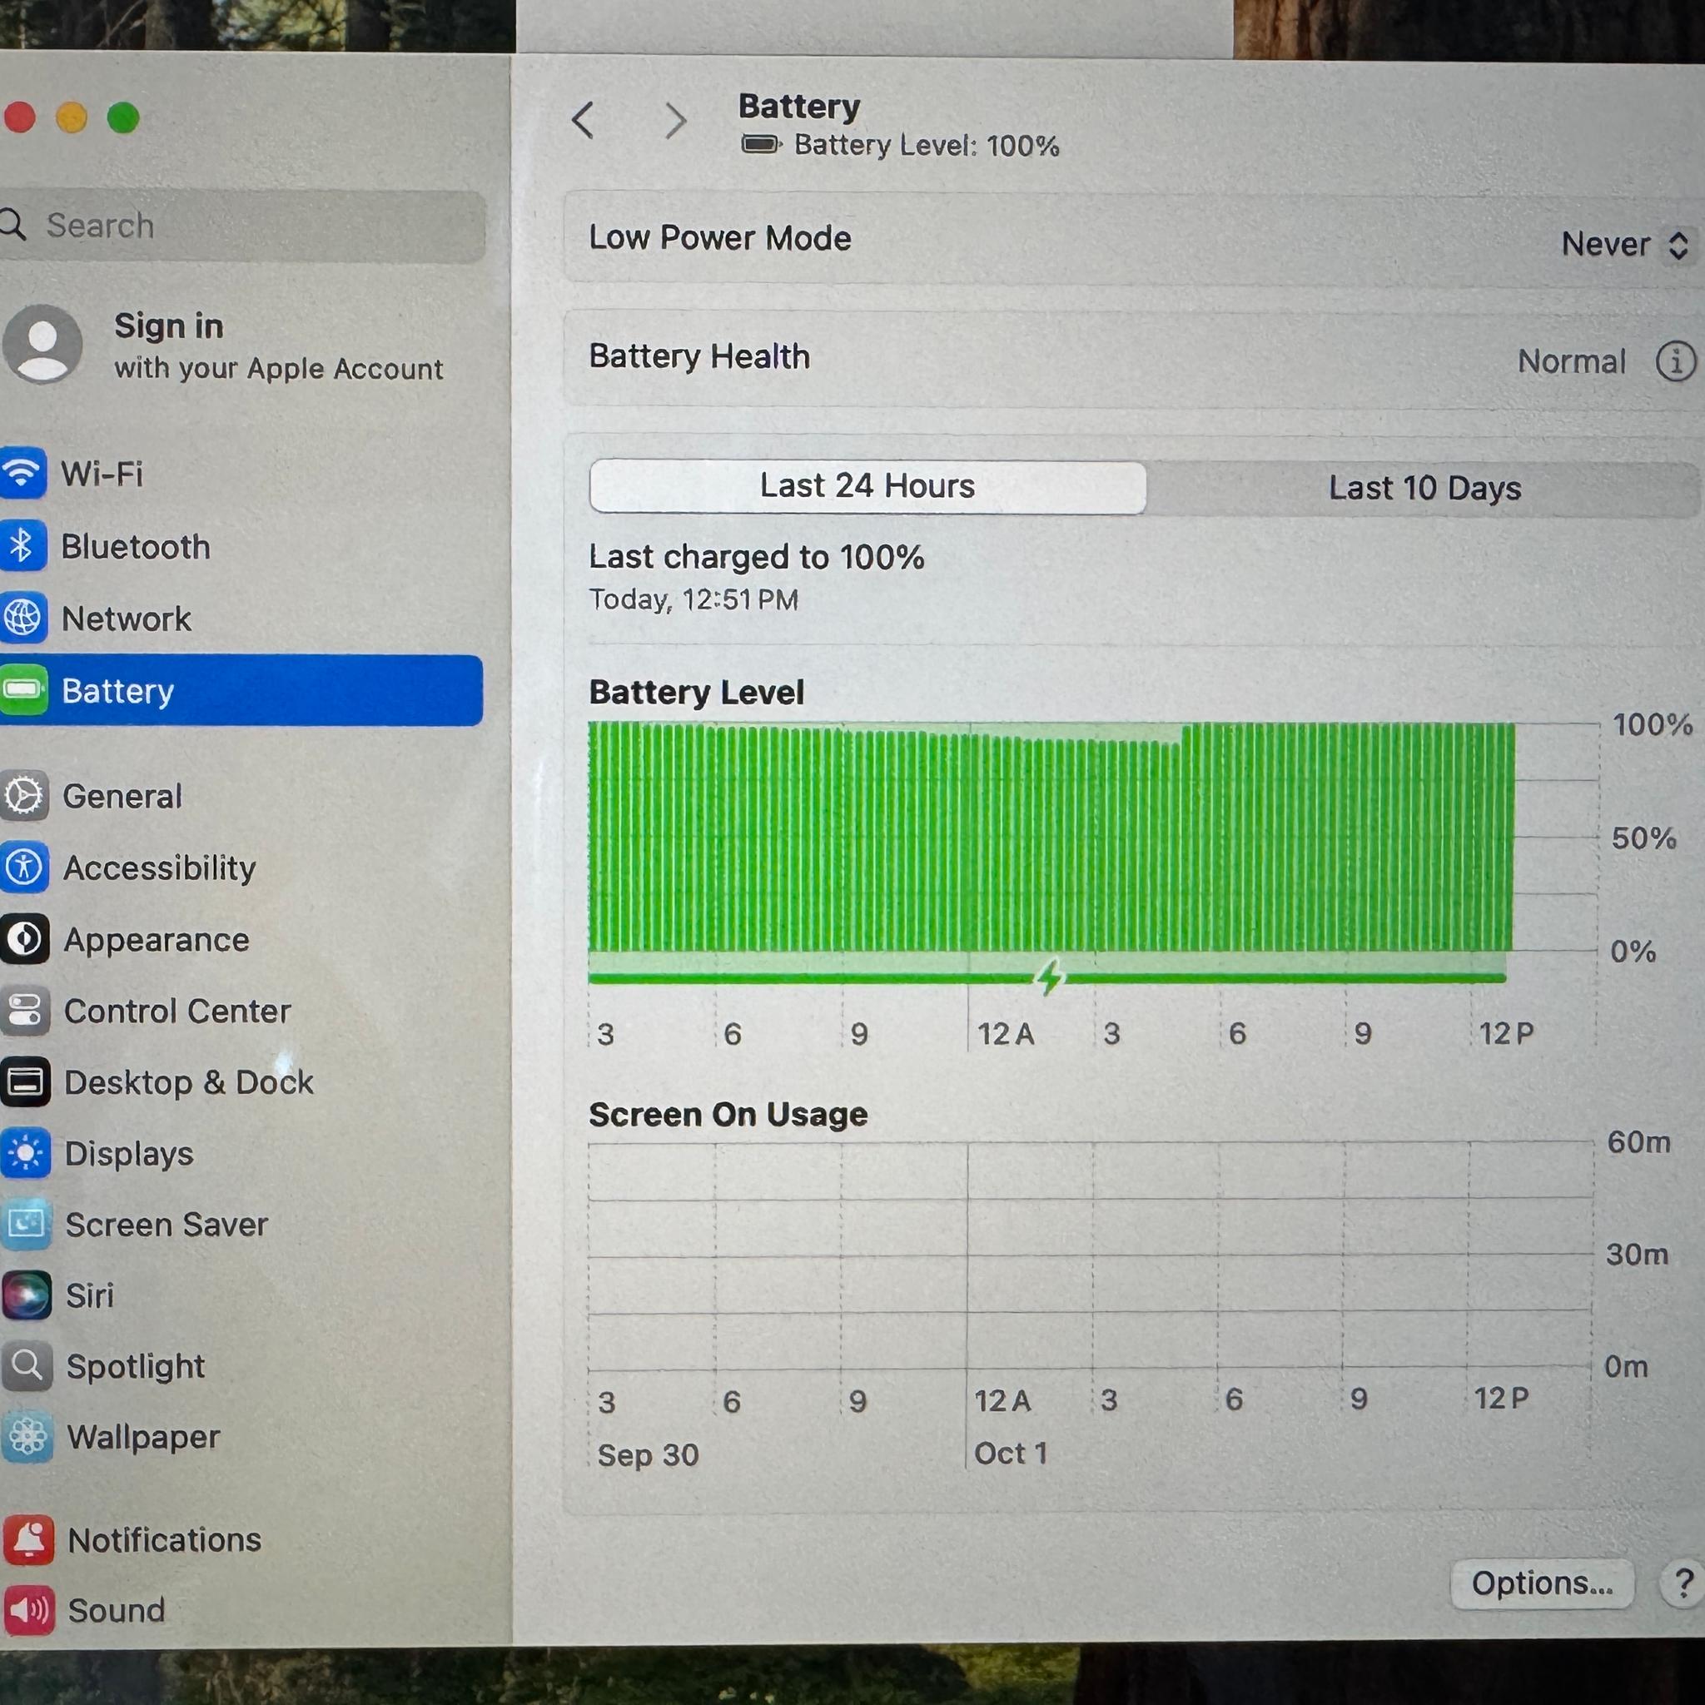Click the 'Oct 1' date label
Screen dimensions: 1705x1705
coord(1012,1453)
